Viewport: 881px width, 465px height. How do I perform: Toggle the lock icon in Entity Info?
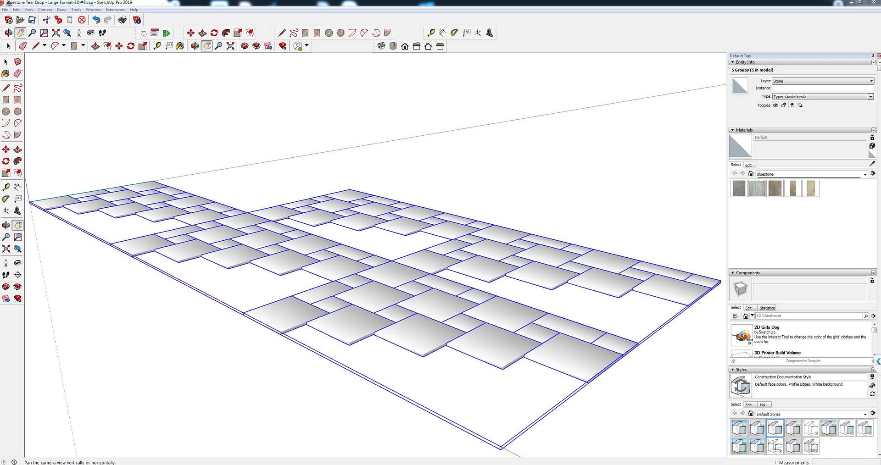[784, 105]
